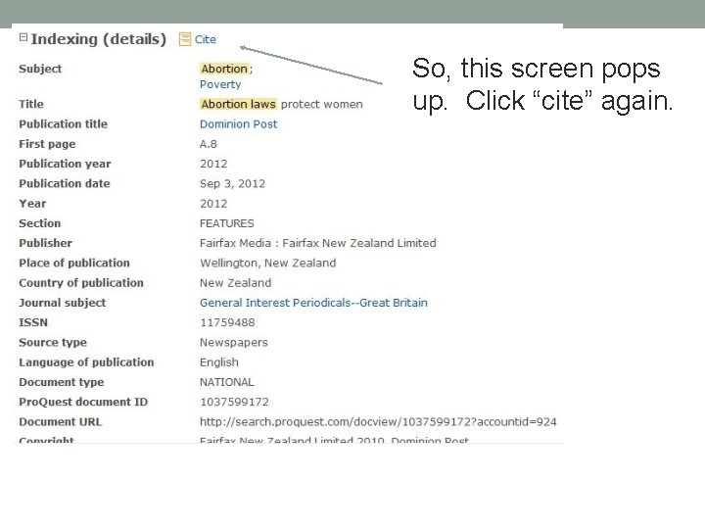The width and height of the screenshot is (705, 529).
Task: Click the document type value NATIONAL
Action: click(226, 382)
